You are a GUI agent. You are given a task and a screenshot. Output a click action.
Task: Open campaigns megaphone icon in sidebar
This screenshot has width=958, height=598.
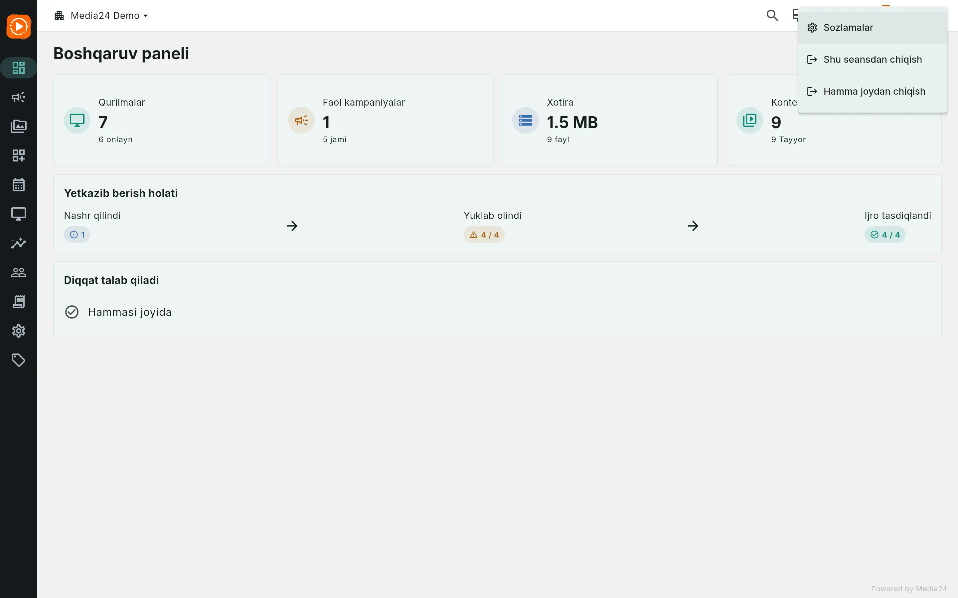(19, 97)
